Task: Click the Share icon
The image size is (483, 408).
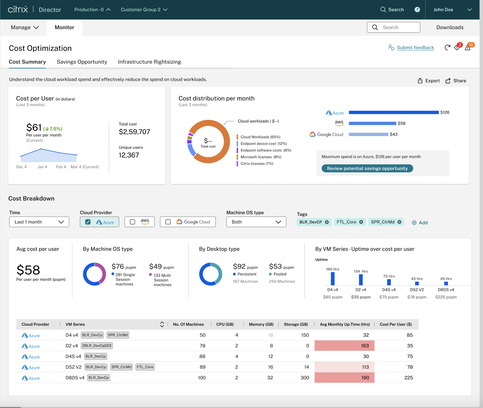Action: [448, 81]
